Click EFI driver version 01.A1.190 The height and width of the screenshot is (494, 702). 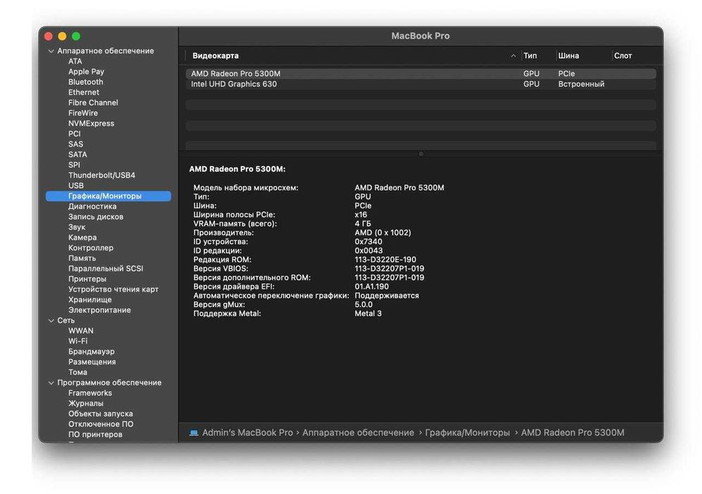pos(371,287)
